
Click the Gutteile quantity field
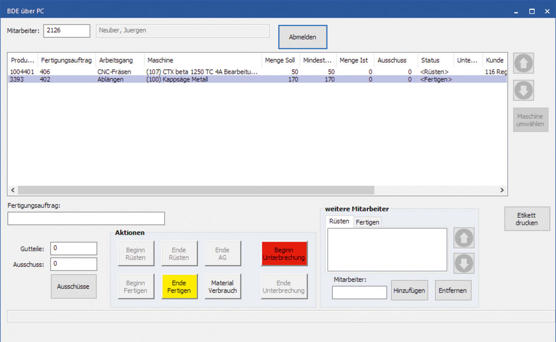point(73,248)
